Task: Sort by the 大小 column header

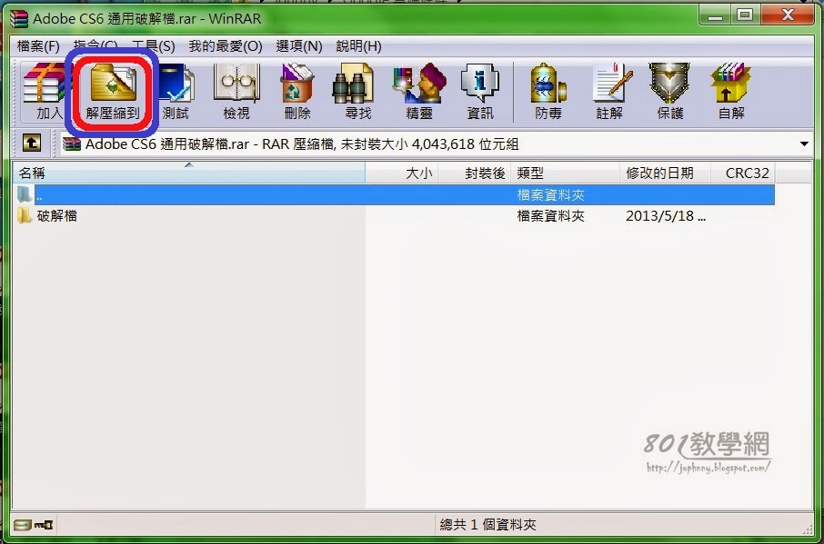Action: click(x=401, y=173)
